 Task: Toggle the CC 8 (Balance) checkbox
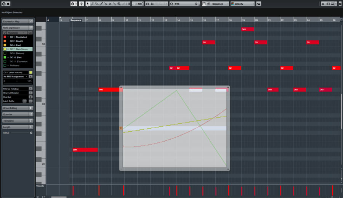[x=5, y=53]
